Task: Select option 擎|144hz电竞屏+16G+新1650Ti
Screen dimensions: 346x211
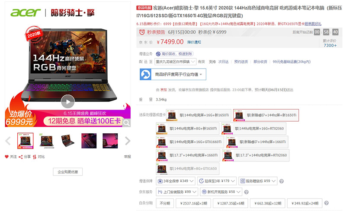Action: (199, 115)
